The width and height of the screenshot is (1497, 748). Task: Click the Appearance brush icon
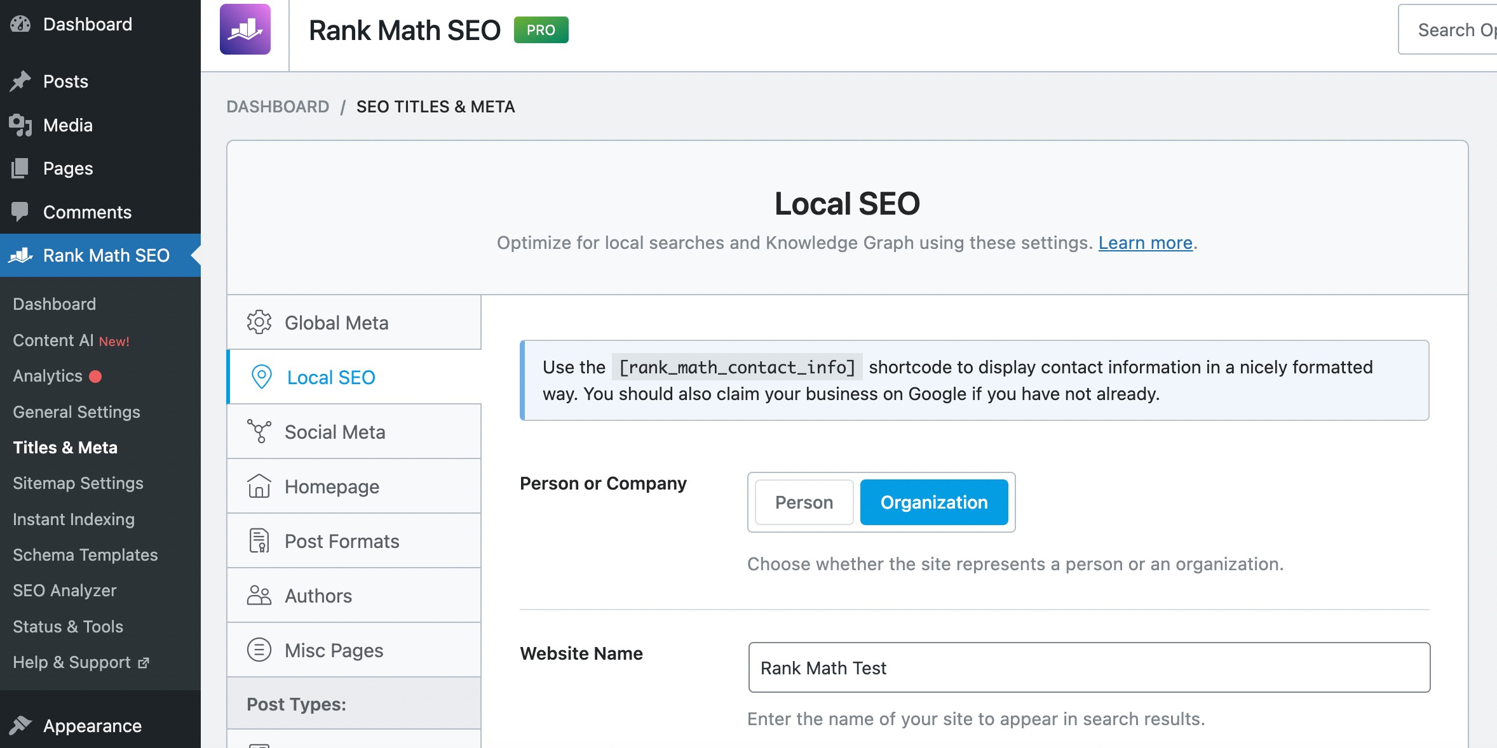[20, 725]
